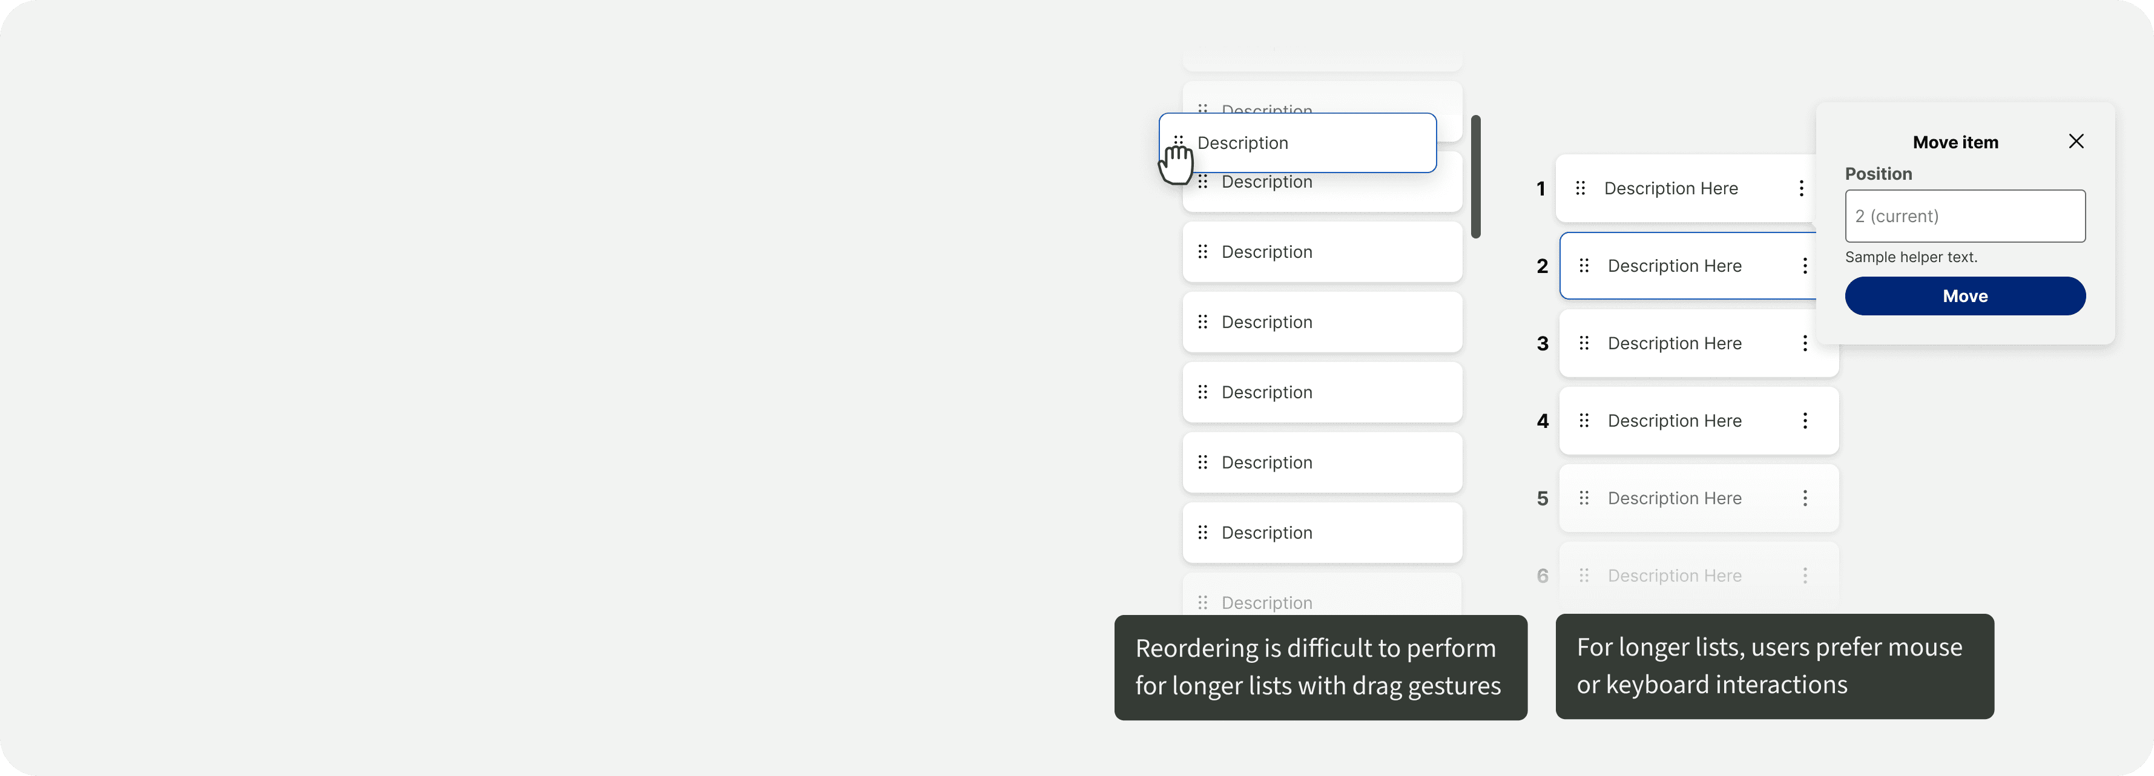
Task: Click the drag handle of numbered item 3
Action: click(x=1584, y=343)
